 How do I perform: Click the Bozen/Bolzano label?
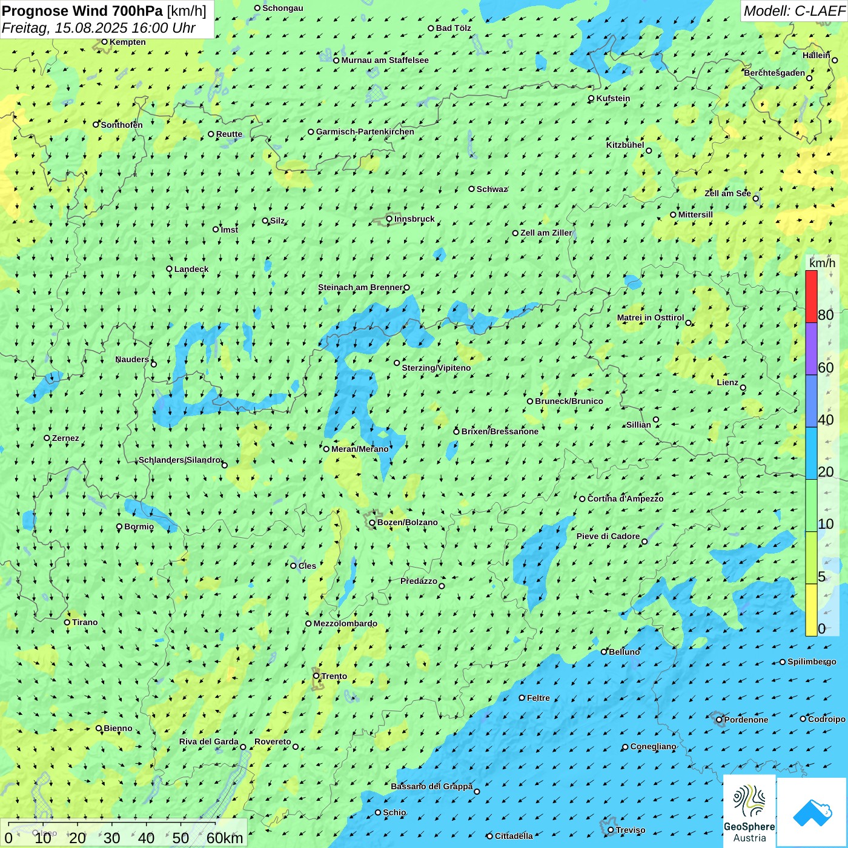coord(407,522)
